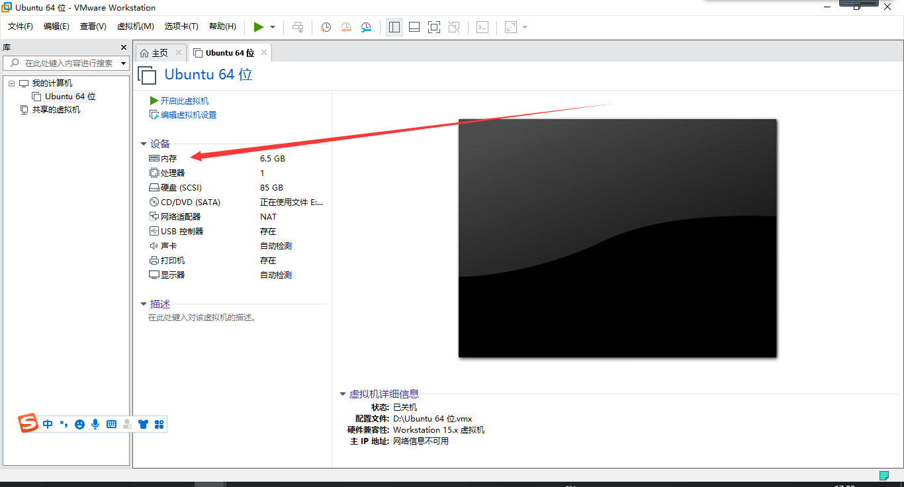Screen dimensions: 904x487
Task: Click the 内存 memory device entry
Action: (x=169, y=159)
